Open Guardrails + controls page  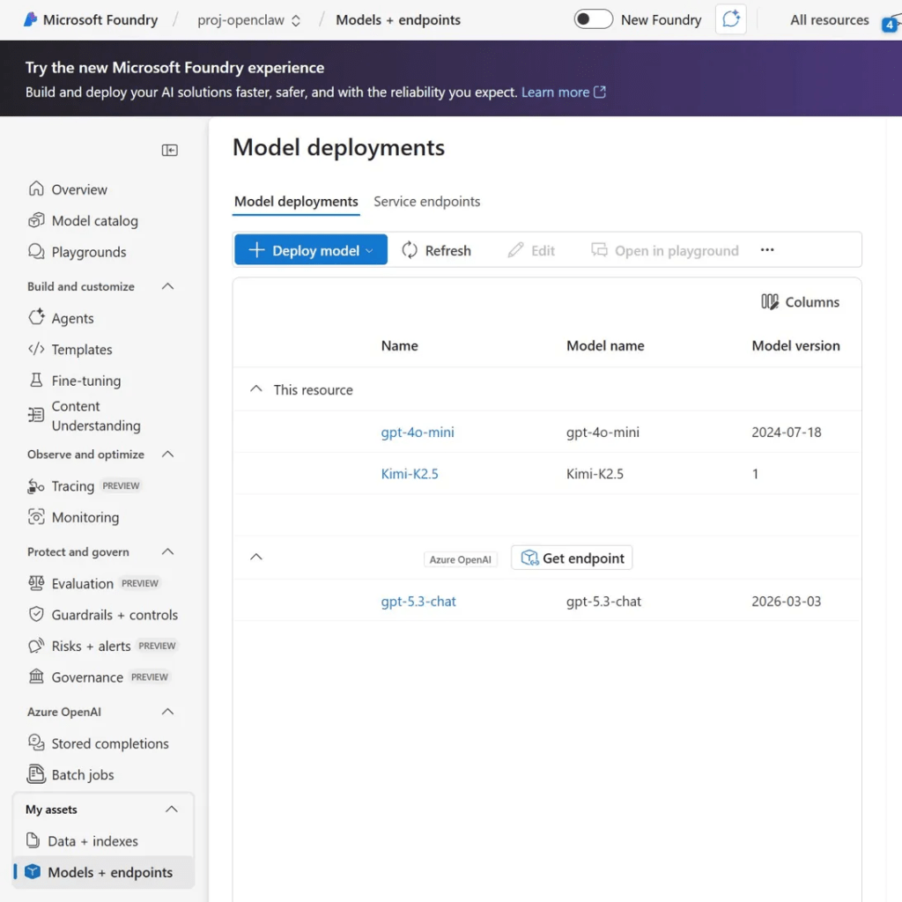(115, 615)
